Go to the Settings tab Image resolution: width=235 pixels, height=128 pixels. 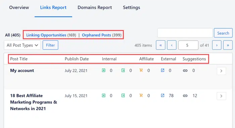pos(132,7)
